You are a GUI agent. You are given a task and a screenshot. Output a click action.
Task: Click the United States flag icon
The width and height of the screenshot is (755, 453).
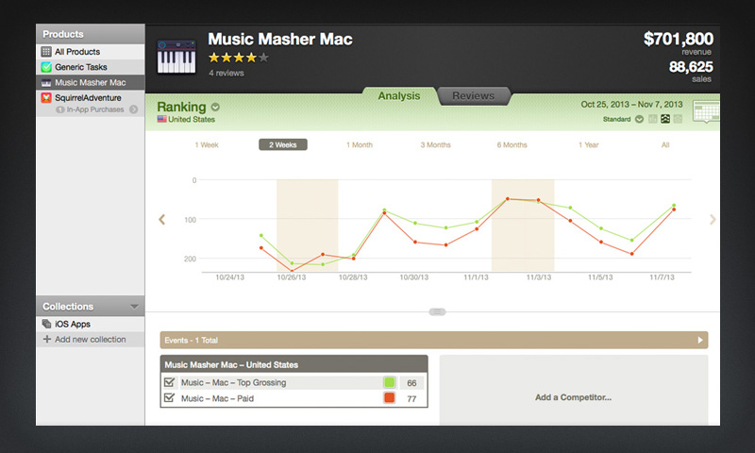point(161,119)
